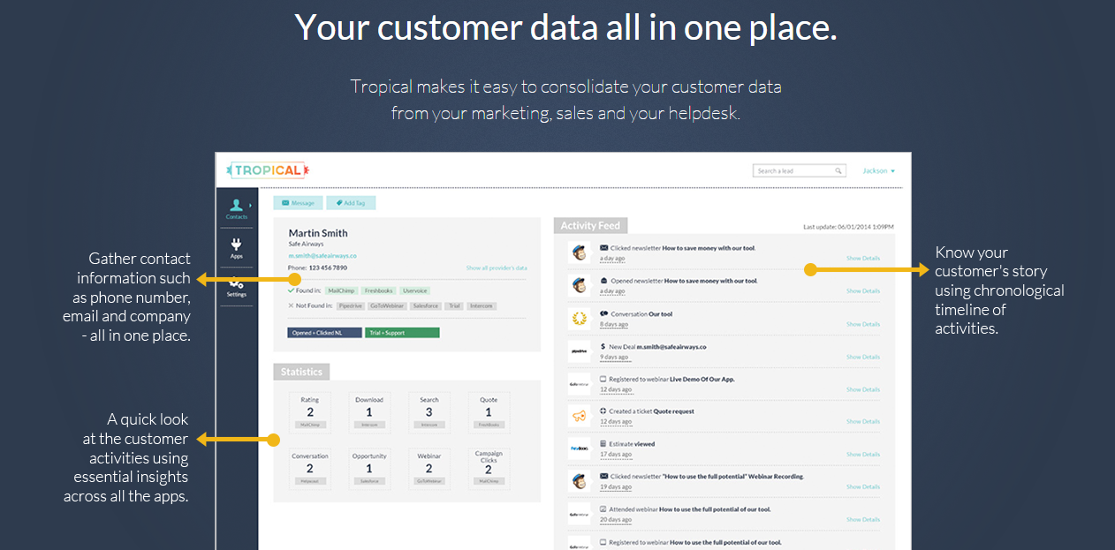
Task: Click the Message button
Action: click(x=298, y=203)
